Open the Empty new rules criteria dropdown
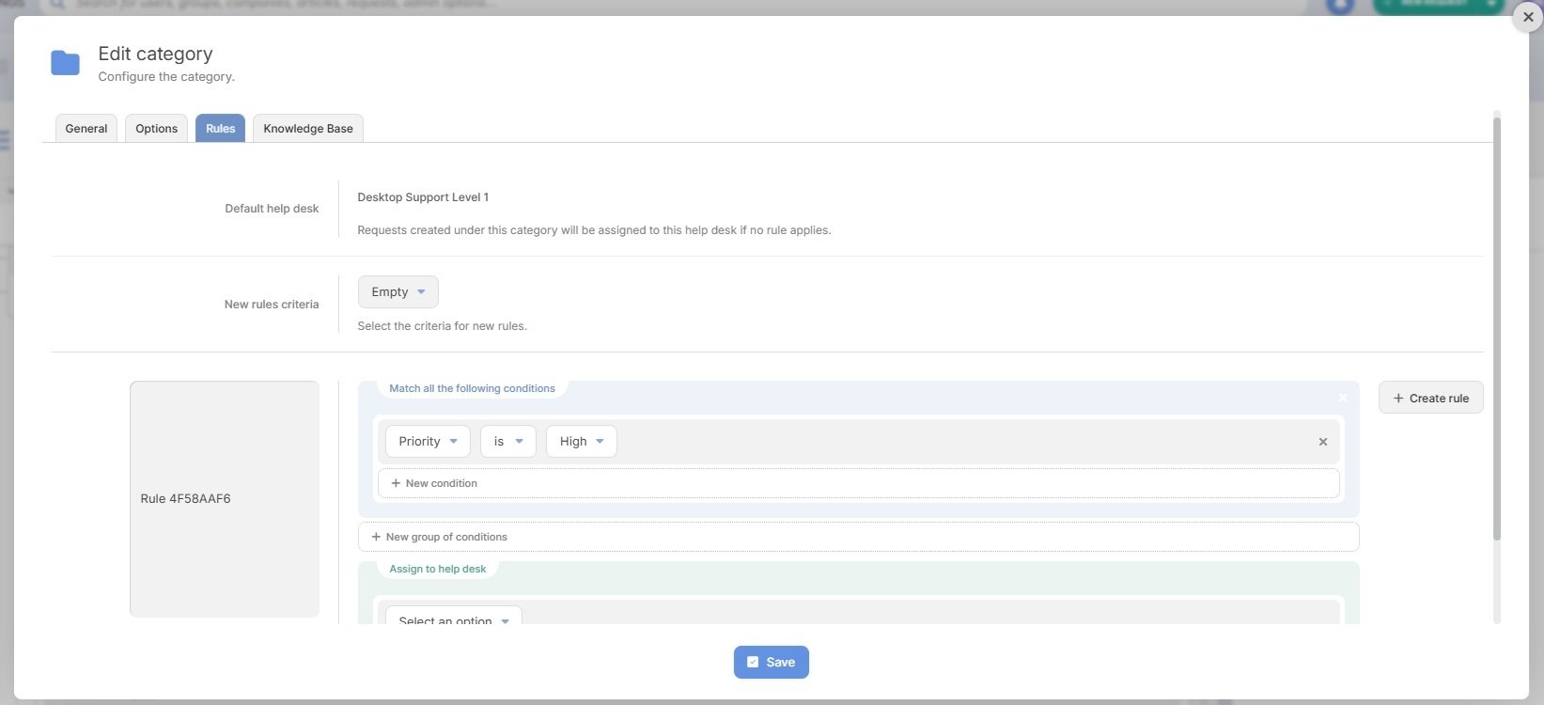 coord(398,292)
